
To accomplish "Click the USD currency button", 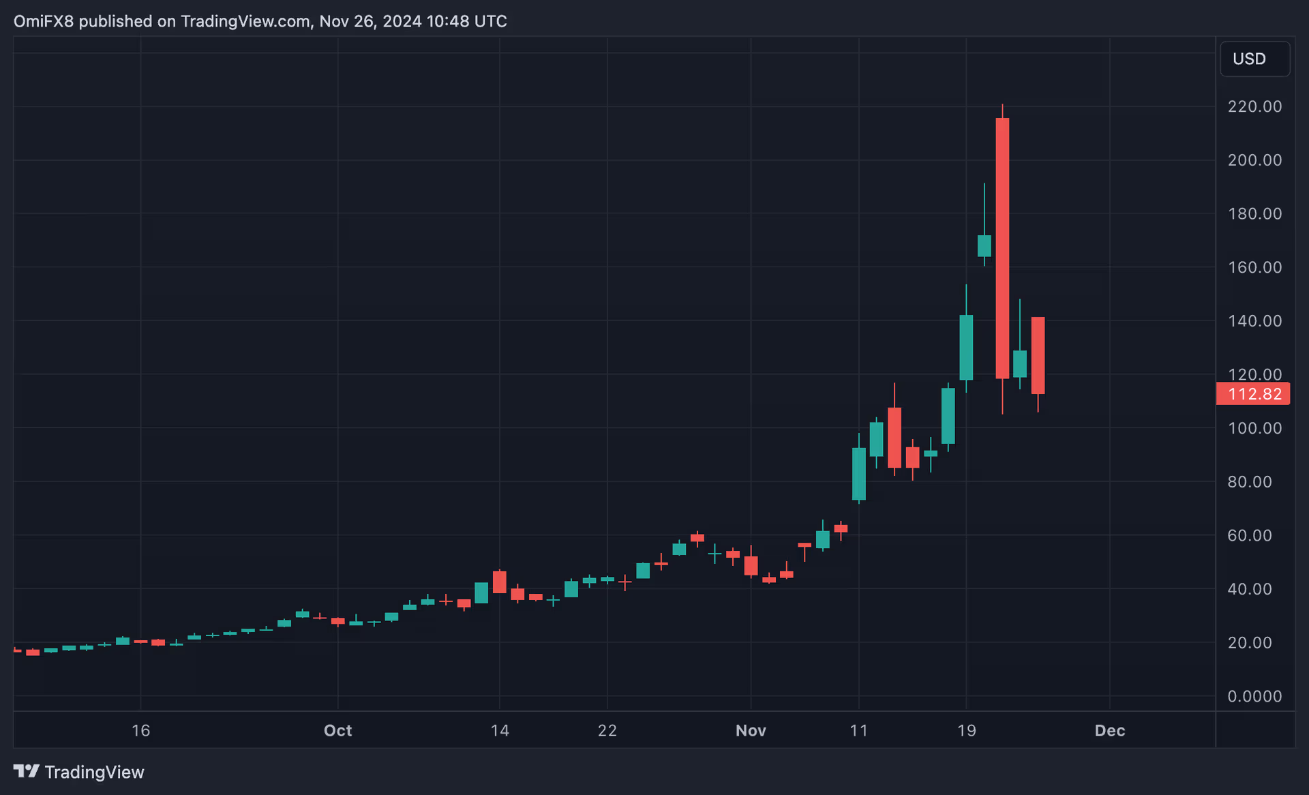I will pos(1254,59).
